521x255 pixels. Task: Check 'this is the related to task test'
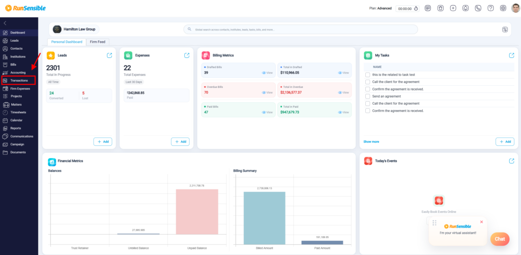[367, 75]
